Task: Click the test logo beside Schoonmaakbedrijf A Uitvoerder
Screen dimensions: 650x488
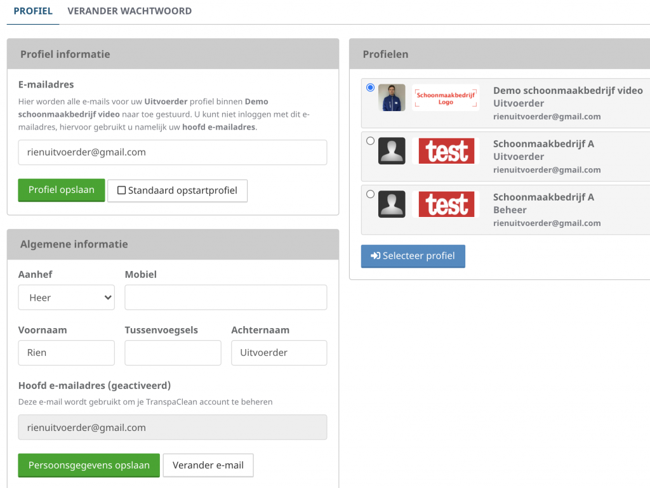Action: click(x=447, y=151)
